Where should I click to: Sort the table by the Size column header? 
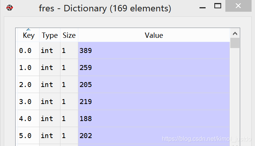click(x=69, y=35)
